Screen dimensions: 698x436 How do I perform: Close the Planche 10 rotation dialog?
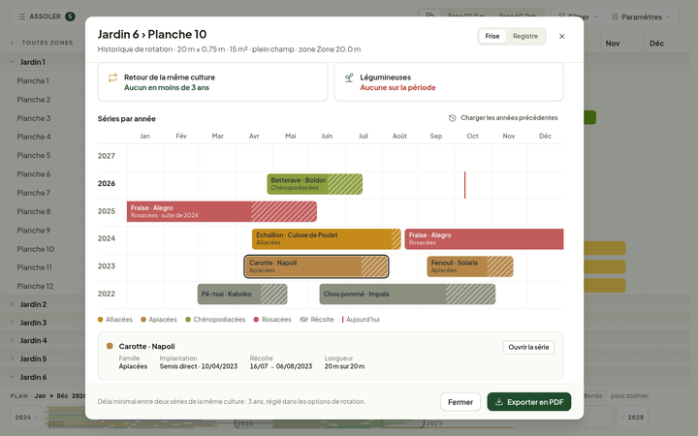(x=561, y=37)
